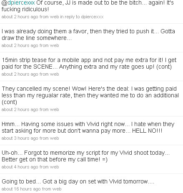Image resolution: width=183 pixels, height=193 pixels.
Task: Open the 'about 4 hours ago' timestamp
Action: point(20,167)
